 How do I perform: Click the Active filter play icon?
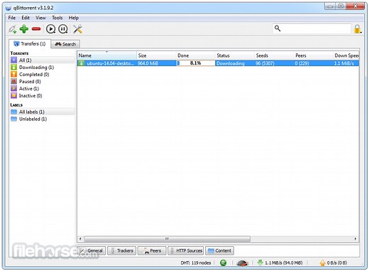[14, 88]
